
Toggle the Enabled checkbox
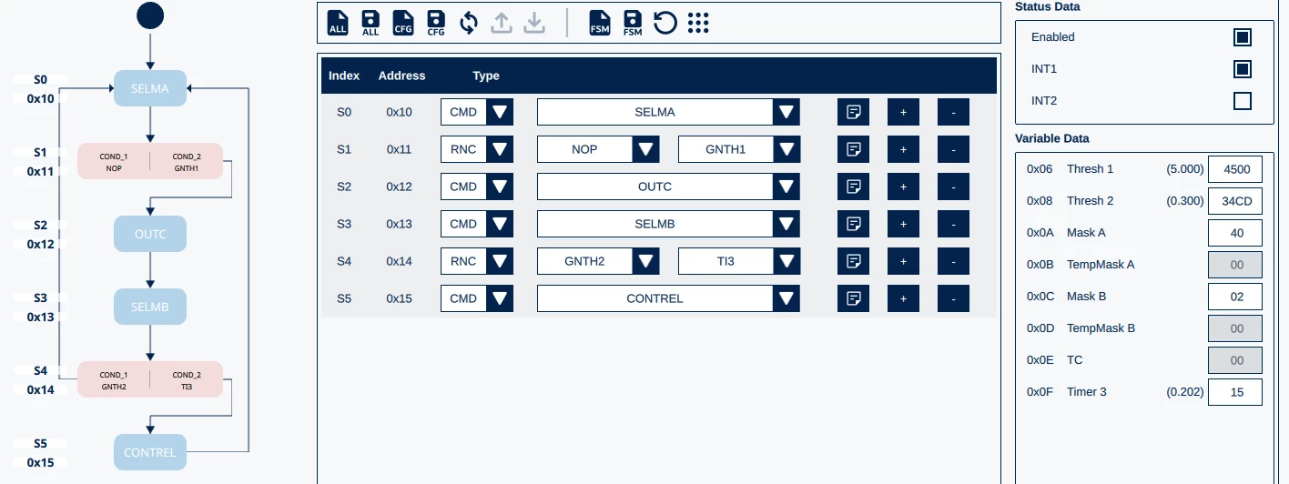(1243, 37)
